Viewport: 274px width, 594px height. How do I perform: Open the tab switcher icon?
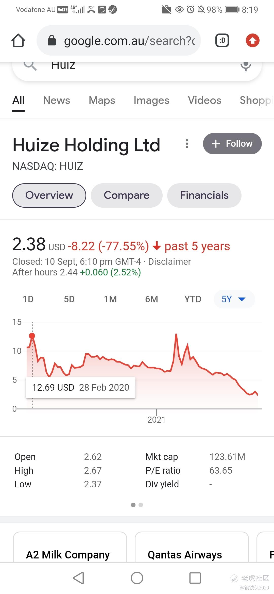pyautogui.click(x=222, y=40)
